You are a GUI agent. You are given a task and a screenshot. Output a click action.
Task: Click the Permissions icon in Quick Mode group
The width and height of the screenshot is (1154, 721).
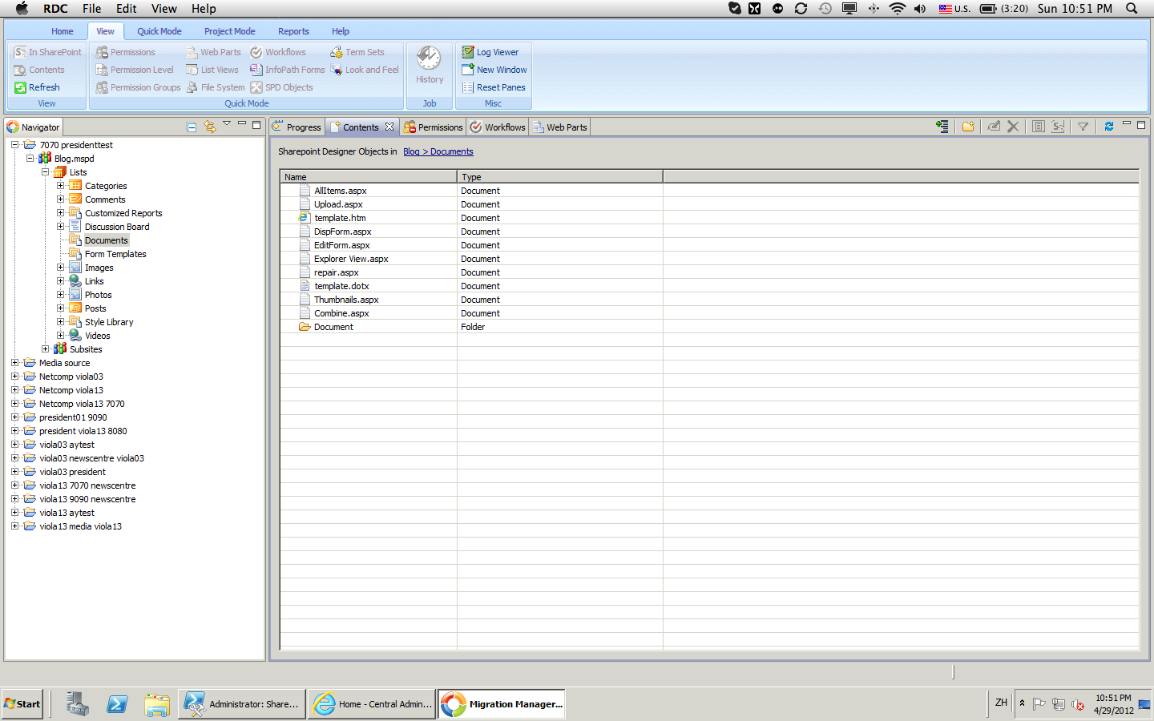[102, 52]
